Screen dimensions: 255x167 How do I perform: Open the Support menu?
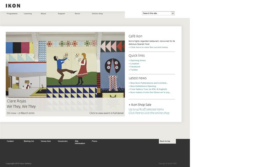(x=61, y=14)
